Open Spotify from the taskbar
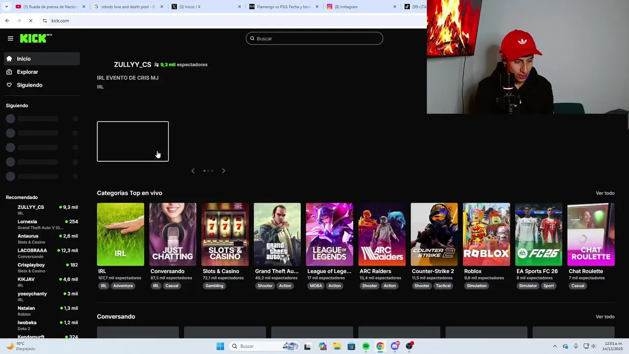This screenshot has height=354, width=629. (x=366, y=346)
